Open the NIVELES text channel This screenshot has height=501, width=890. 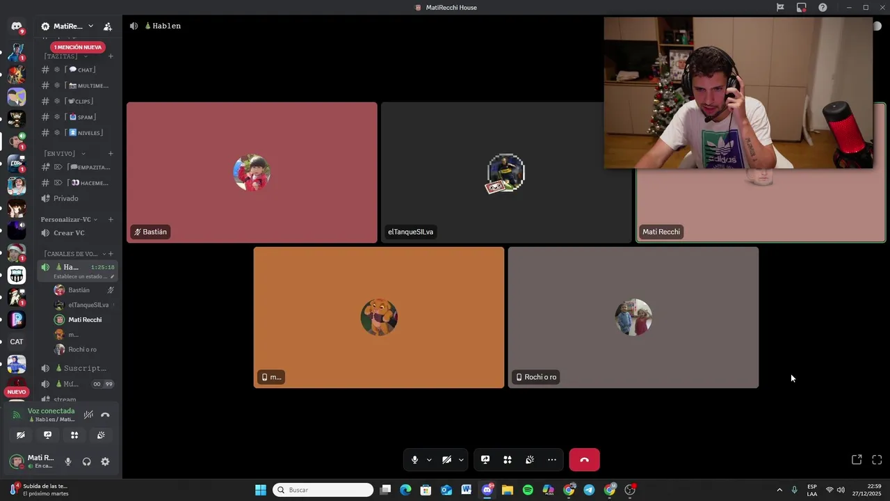[x=77, y=132]
